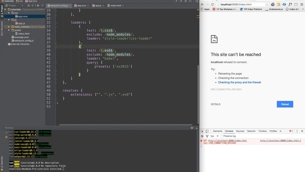Click the blue eye extension icon

285,4
